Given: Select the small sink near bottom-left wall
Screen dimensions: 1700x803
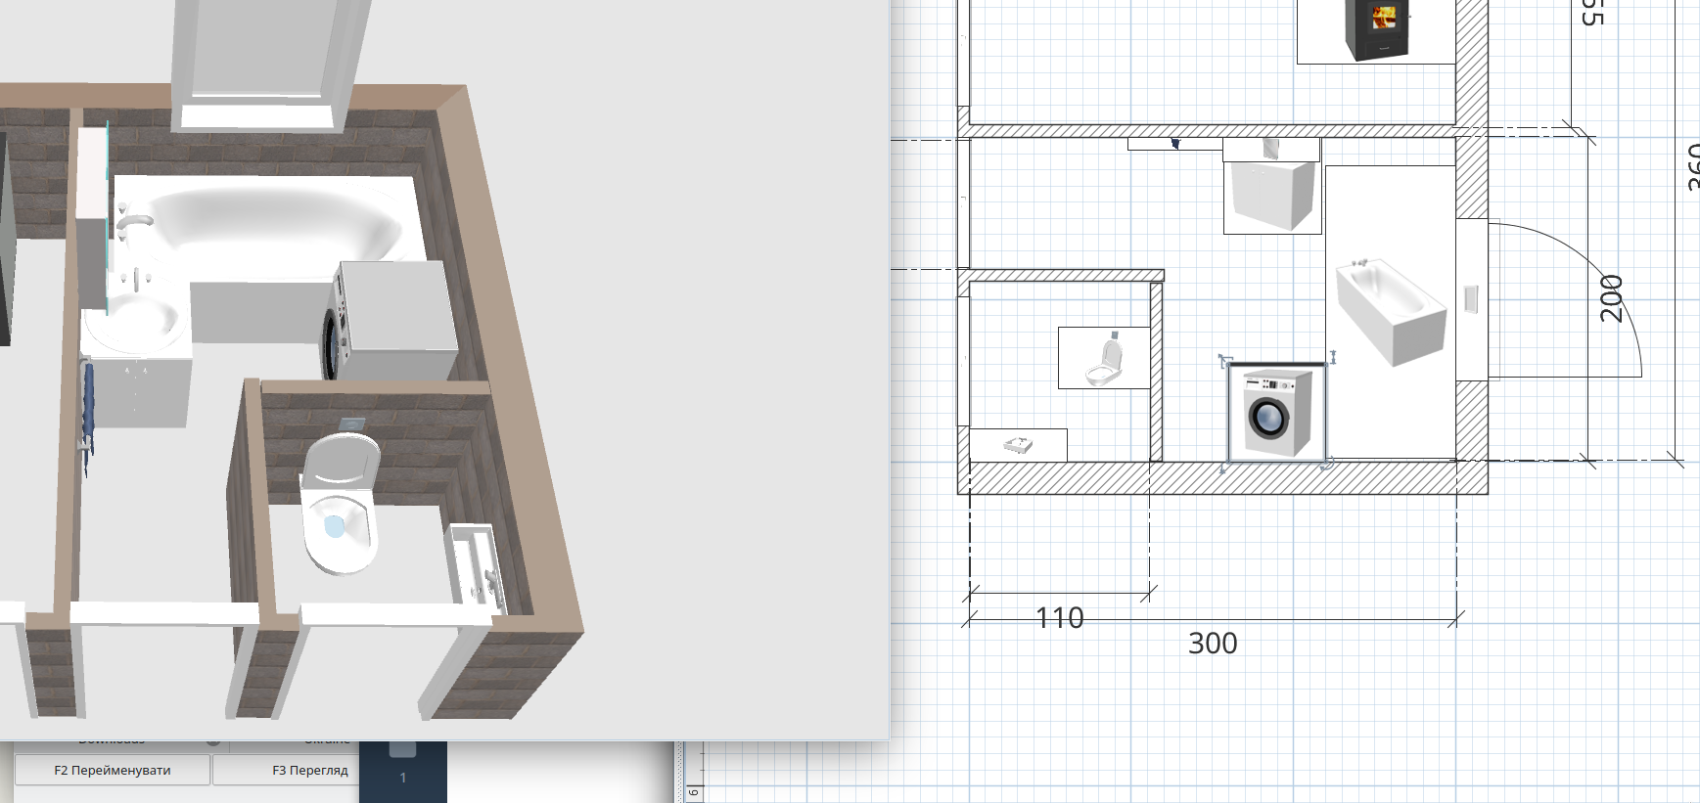Looking at the screenshot, I should pos(1018,445).
